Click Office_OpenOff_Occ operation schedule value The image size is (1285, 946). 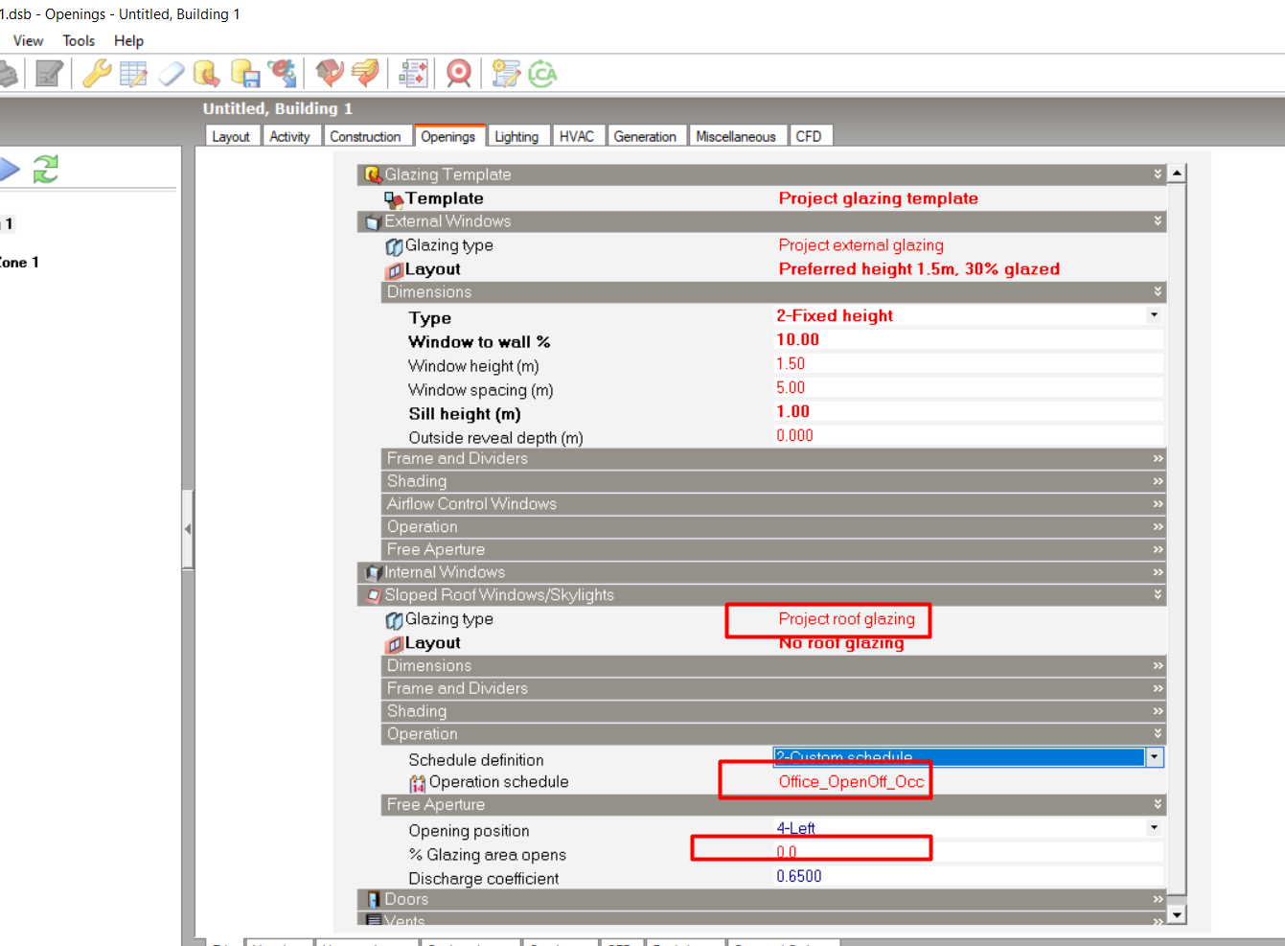click(x=852, y=782)
